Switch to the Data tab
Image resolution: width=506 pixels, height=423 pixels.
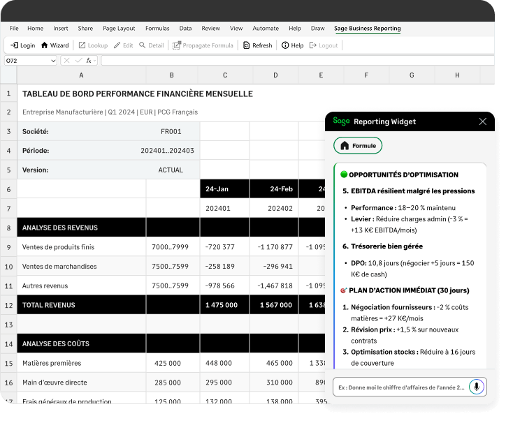point(185,29)
